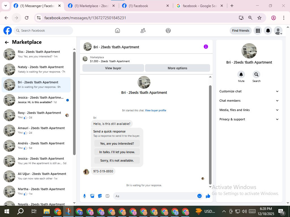Open the Riss apartment conversation

[36, 54]
